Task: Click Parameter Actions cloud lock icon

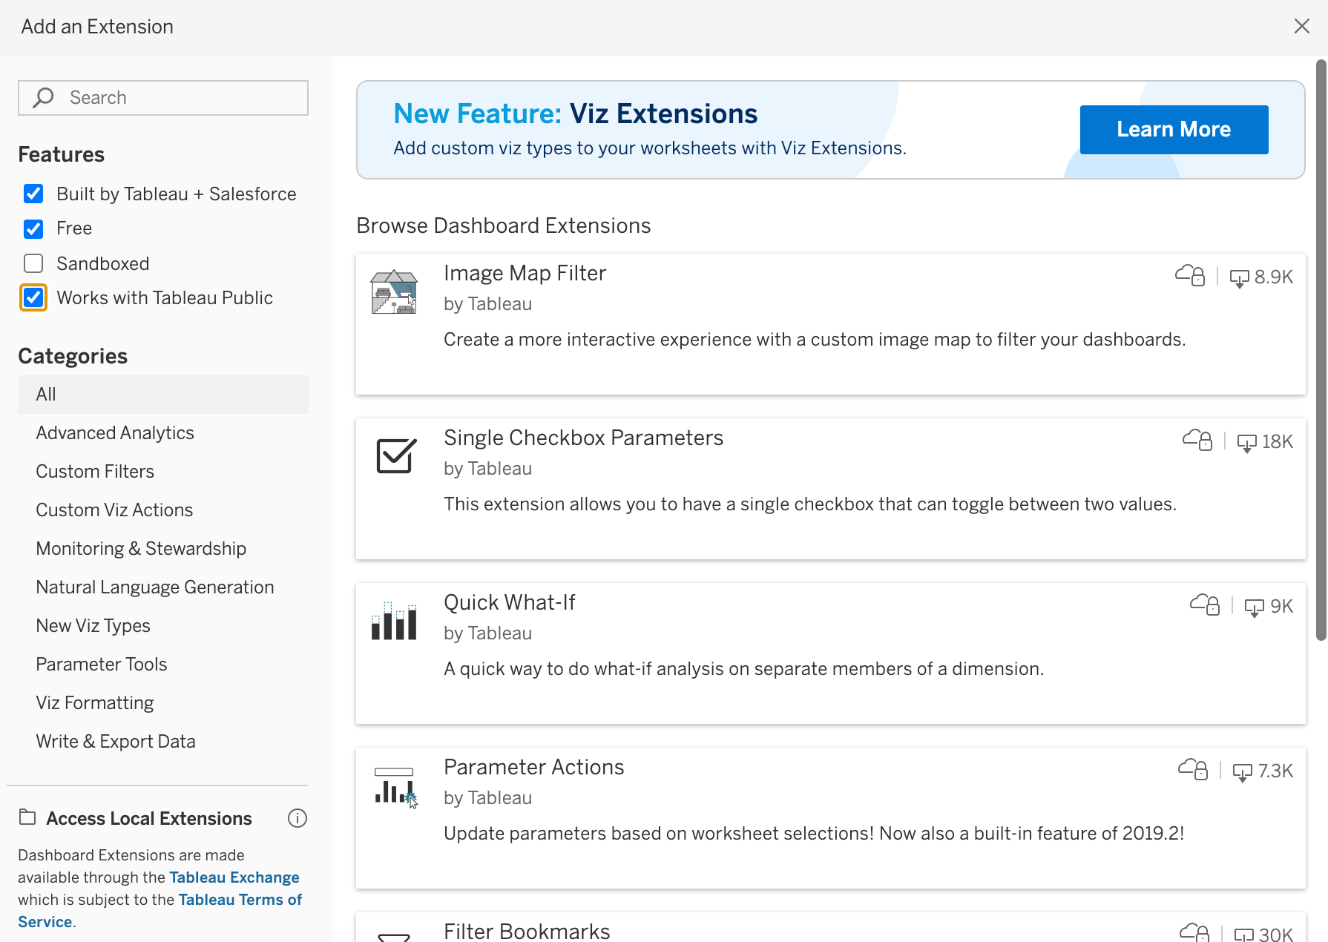Action: (1193, 770)
